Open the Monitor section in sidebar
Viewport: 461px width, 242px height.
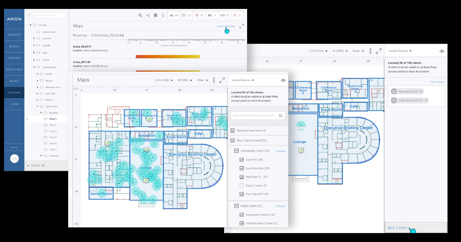pyautogui.click(x=14, y=46)
